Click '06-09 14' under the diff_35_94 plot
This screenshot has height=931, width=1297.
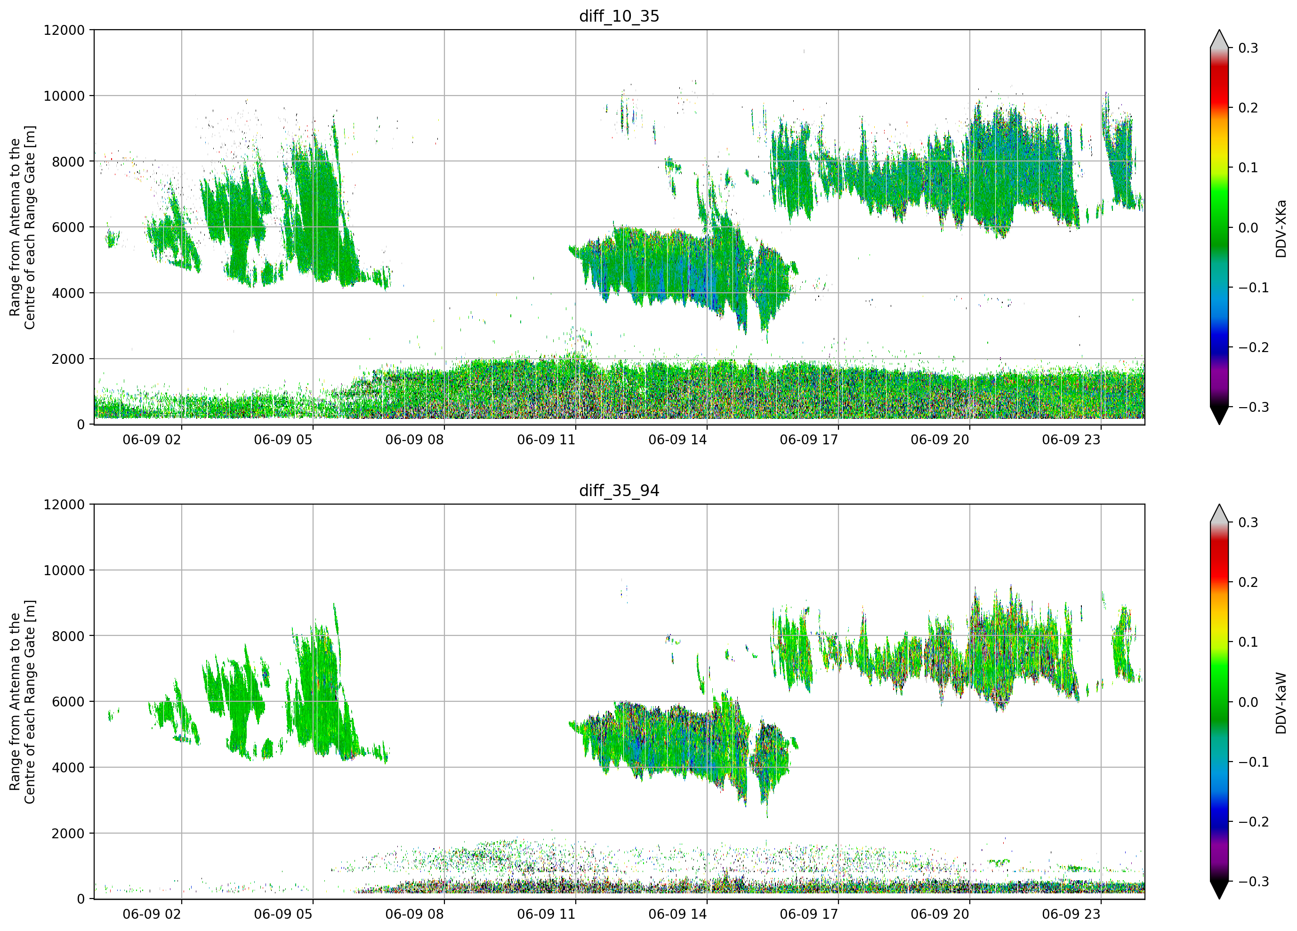click(677, 915)
